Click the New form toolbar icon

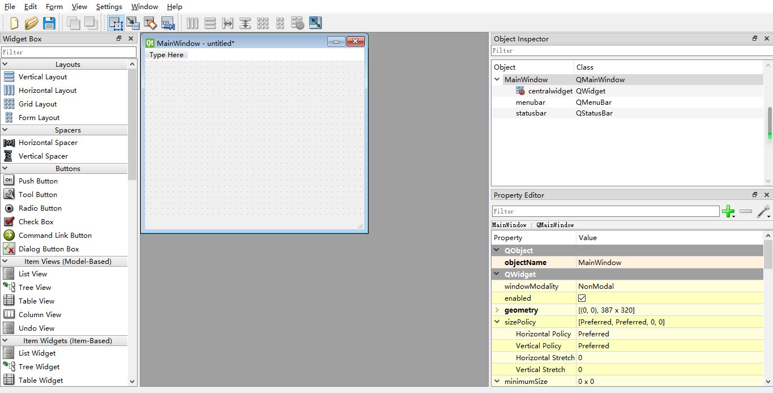14,23
